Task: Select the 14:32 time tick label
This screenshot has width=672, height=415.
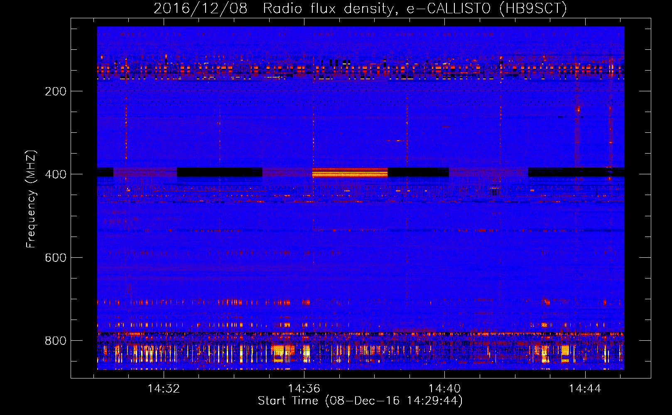Action: [164, 388]
